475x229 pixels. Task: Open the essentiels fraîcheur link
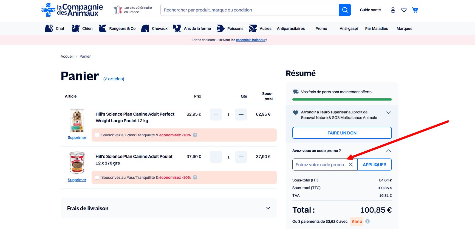point(251,40)
